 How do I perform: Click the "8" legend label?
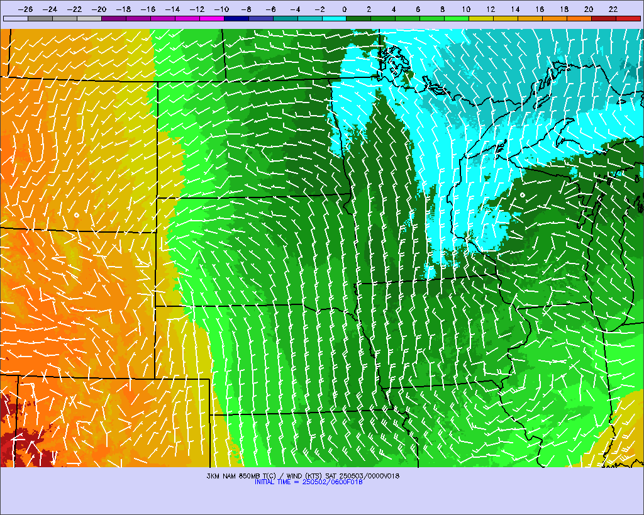tap(442, 9)
